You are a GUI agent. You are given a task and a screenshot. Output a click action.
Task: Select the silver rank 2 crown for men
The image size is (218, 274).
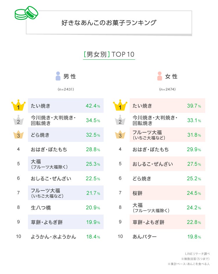(x=18, y=120)
